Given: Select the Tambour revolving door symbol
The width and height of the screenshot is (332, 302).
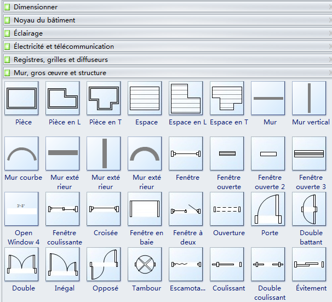Looking at the screenshot, I should click(145, 264).
